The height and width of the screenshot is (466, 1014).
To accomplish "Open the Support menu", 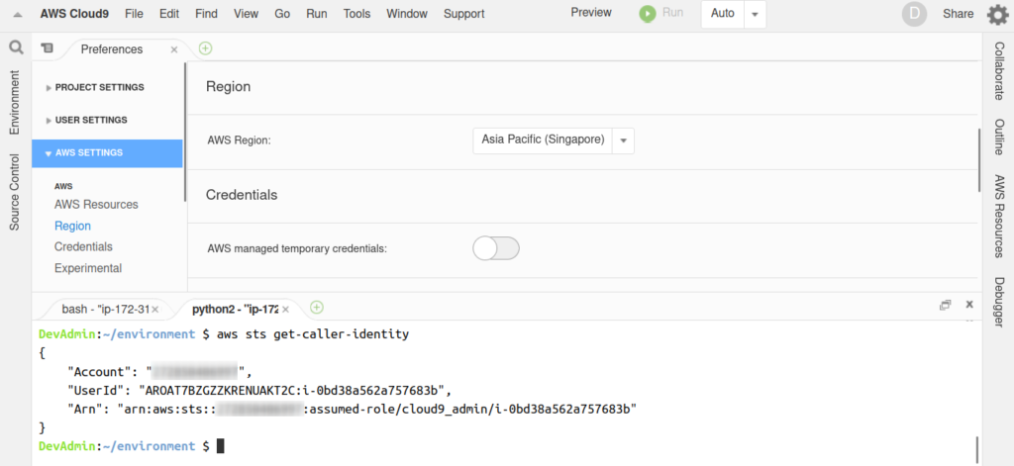I will [x=463, y=14].
